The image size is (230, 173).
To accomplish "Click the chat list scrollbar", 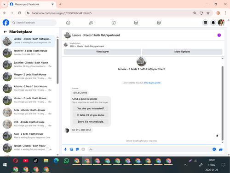I will (57, 61).
